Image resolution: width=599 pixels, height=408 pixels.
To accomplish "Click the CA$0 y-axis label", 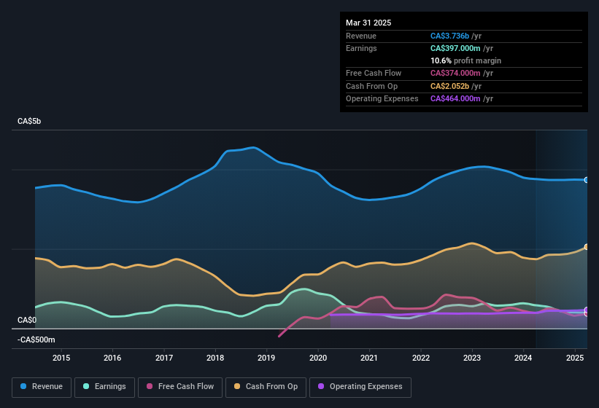I will point(27,320).
